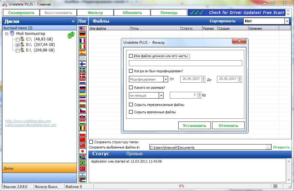The height and width of the screenshot is (191, 294).
Task: Switch to the Статус tab
Action: coord(101,154)
